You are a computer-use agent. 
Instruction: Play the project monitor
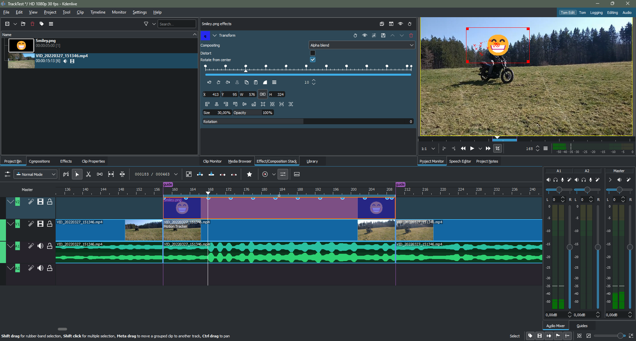[472, 148]
